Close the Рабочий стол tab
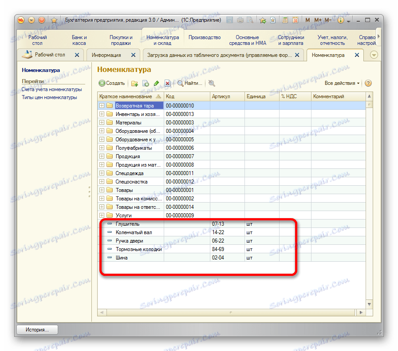The image size is (398, 351). (x=77, y=55)
